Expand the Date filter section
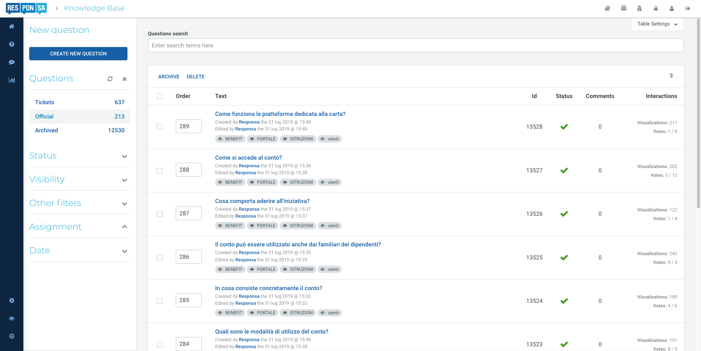Screen dimensions: 701x351 coord(80,251)
